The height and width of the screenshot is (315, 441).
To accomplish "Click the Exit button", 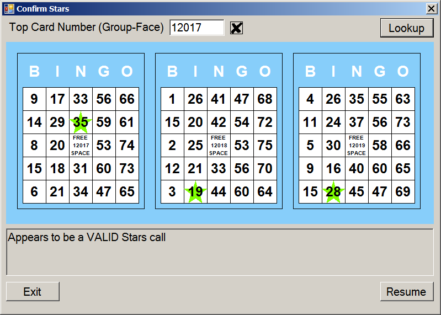I will pos(33,291).
